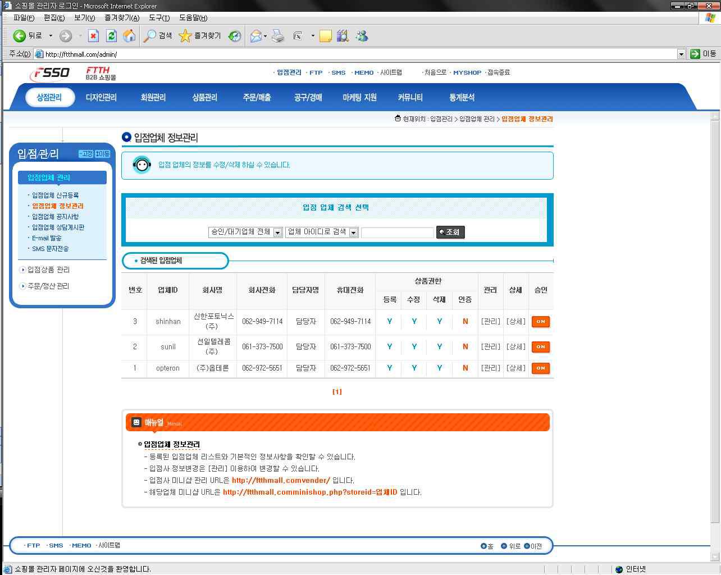The height and width of the screenshot is (575, 721).
Task: Click the page vertical scrollbar down arrow
Action: point(715,556)
